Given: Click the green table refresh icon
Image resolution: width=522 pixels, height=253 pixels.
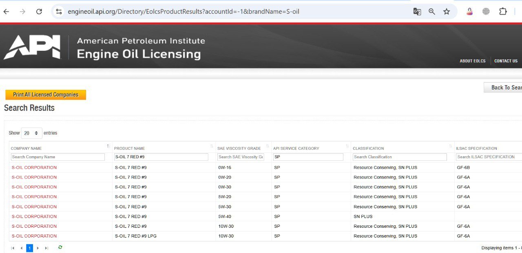Looking at the screenshot, I should coord(60,247).
